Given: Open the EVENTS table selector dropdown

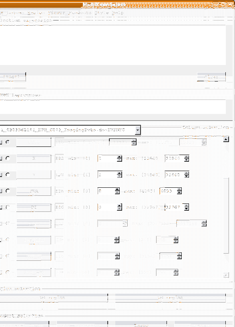Looking at the screenshot, I should 137,130.
